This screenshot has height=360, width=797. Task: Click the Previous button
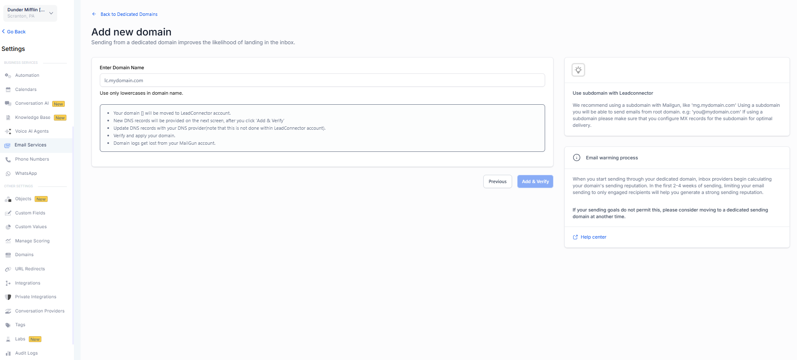pos(497,181)
